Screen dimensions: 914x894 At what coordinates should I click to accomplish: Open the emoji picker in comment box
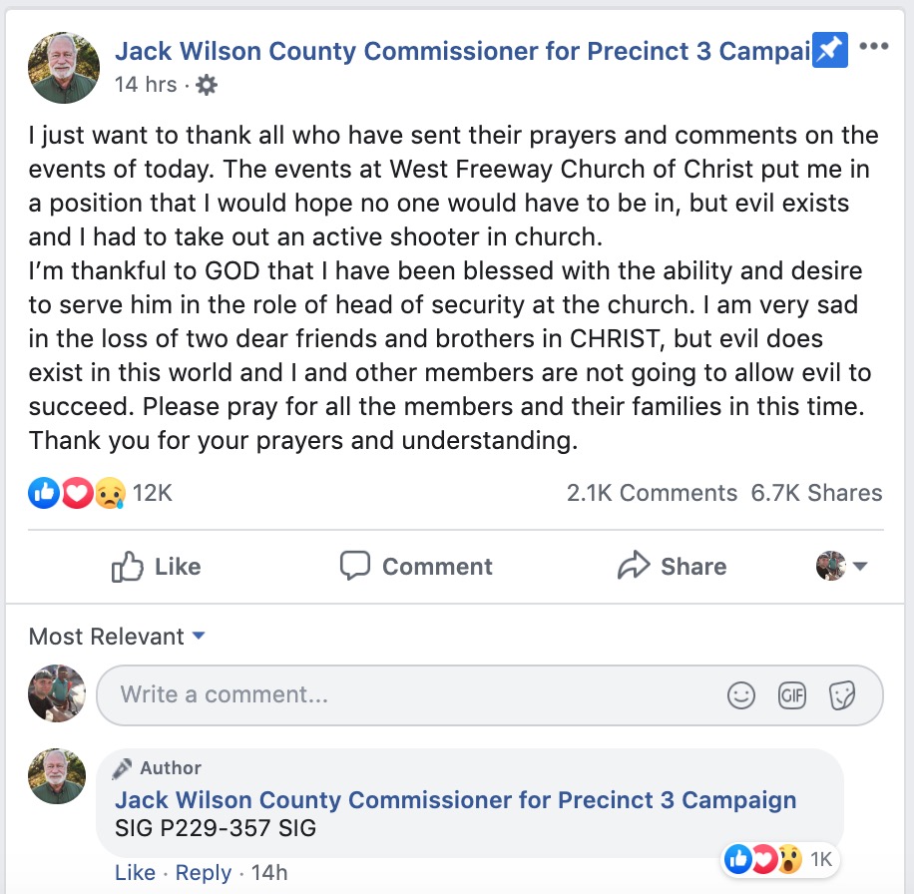click(x=740, y=695)
